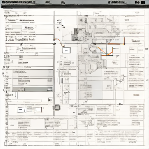Screen dimensions: 149x149
Task: Click the white input field in the lower left panel
Action: click(21, 110)
